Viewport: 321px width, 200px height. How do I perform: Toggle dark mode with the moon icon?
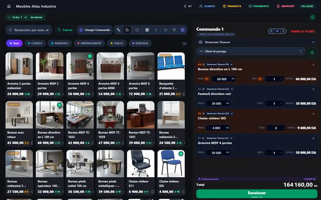point(127,30)
